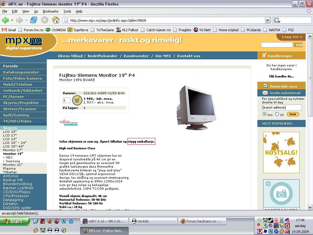Viewport: 313px width, 235px height.
Task: Select the Samsung sub-item under Monitor 19"
Action: coord(13,161)
